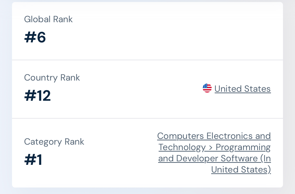Click the Country Rank label
This screenshot has height=194, width=295.
click(x=52, y=78)
